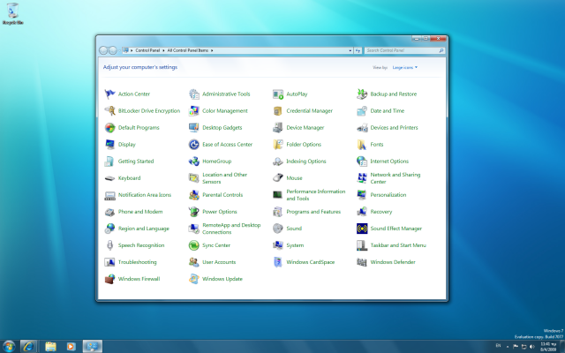Open the Parental Controls link
Screen dimensions: 565x353
(222, 195)
